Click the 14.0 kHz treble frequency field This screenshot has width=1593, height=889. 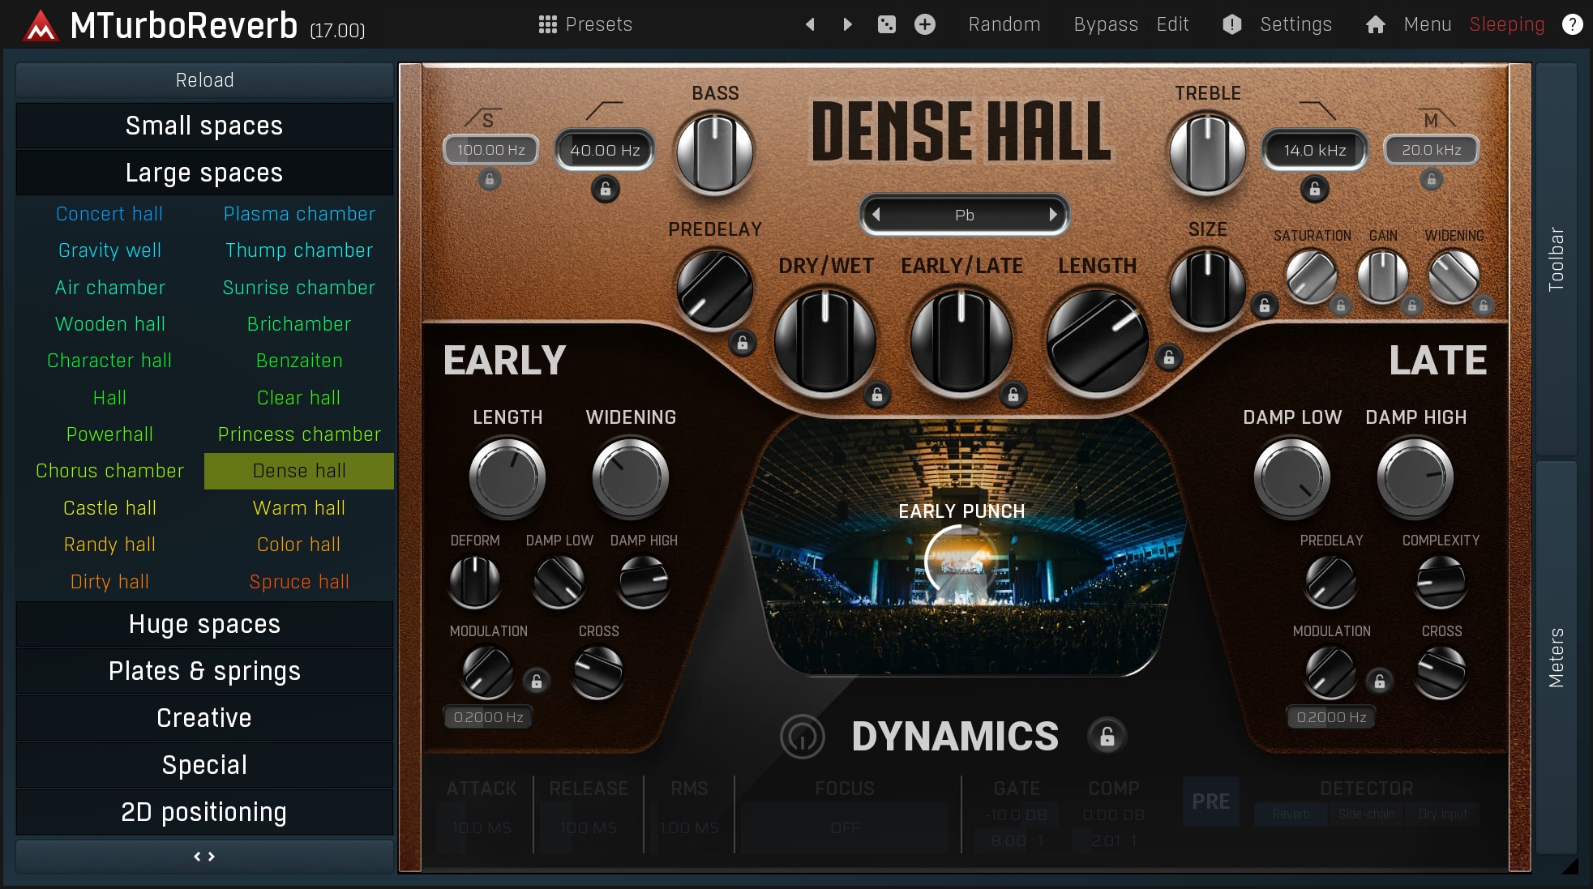[x=1314, y=150]
